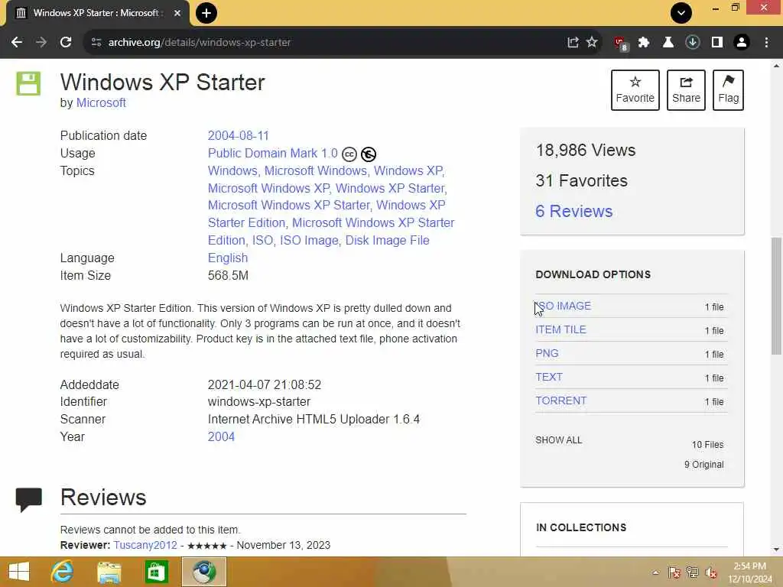Open site information icon in address bar
Viewport: 783px width, 587px height.
pyautogui.click(x=96, y=43)
